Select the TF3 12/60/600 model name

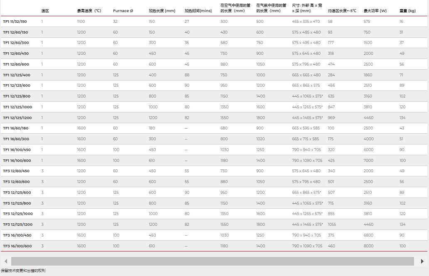[x=16, y=182]
